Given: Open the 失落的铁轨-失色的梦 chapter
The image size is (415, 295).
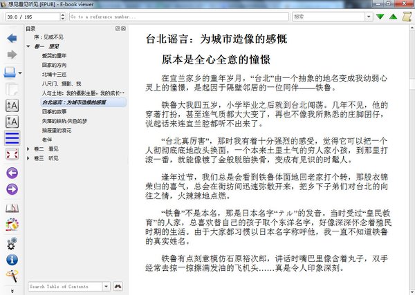Looking at the screenshot, I should pyautogui.click(x=64, y=121).
